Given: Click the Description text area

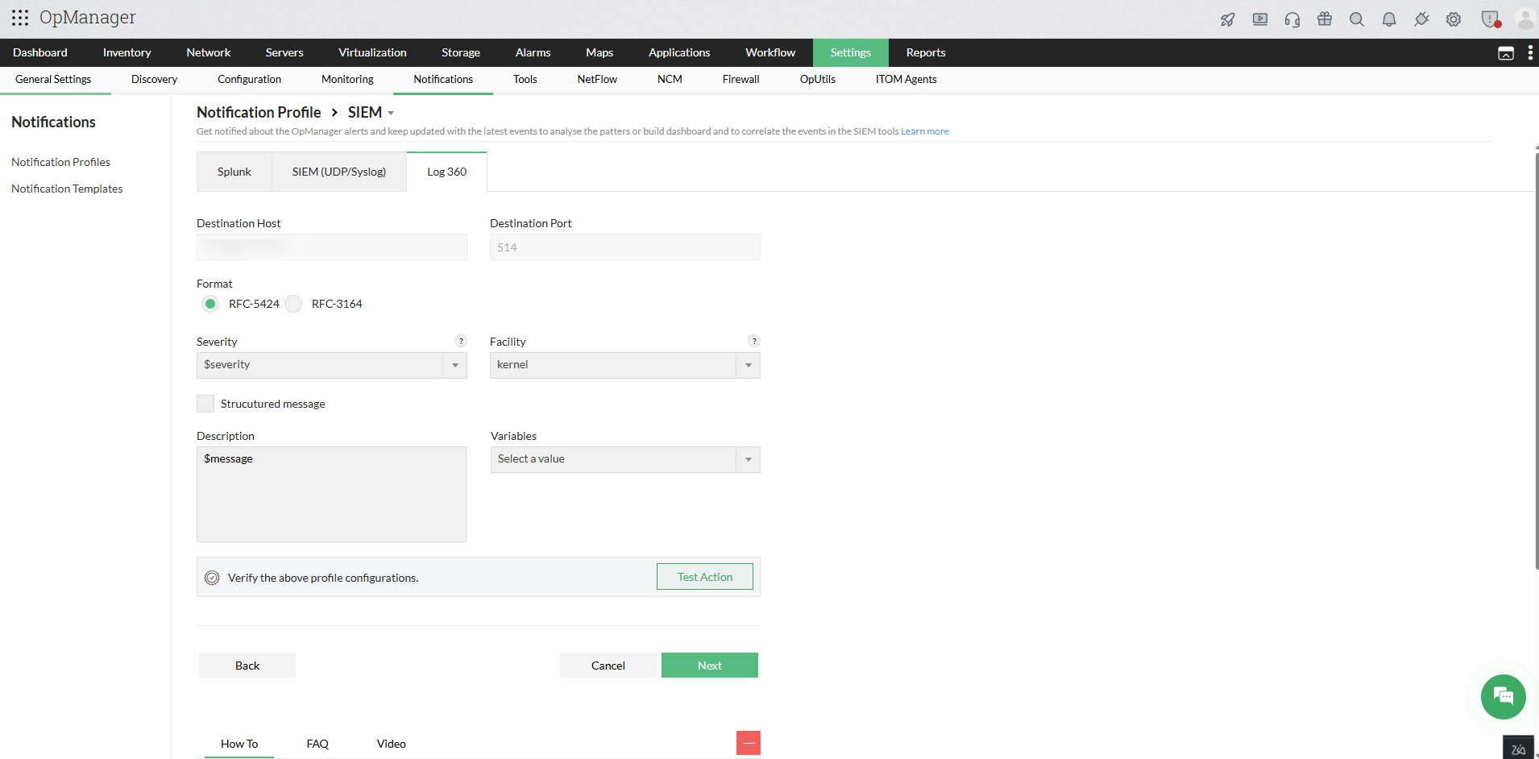Looking at the screenshot, I should point(331,494).
